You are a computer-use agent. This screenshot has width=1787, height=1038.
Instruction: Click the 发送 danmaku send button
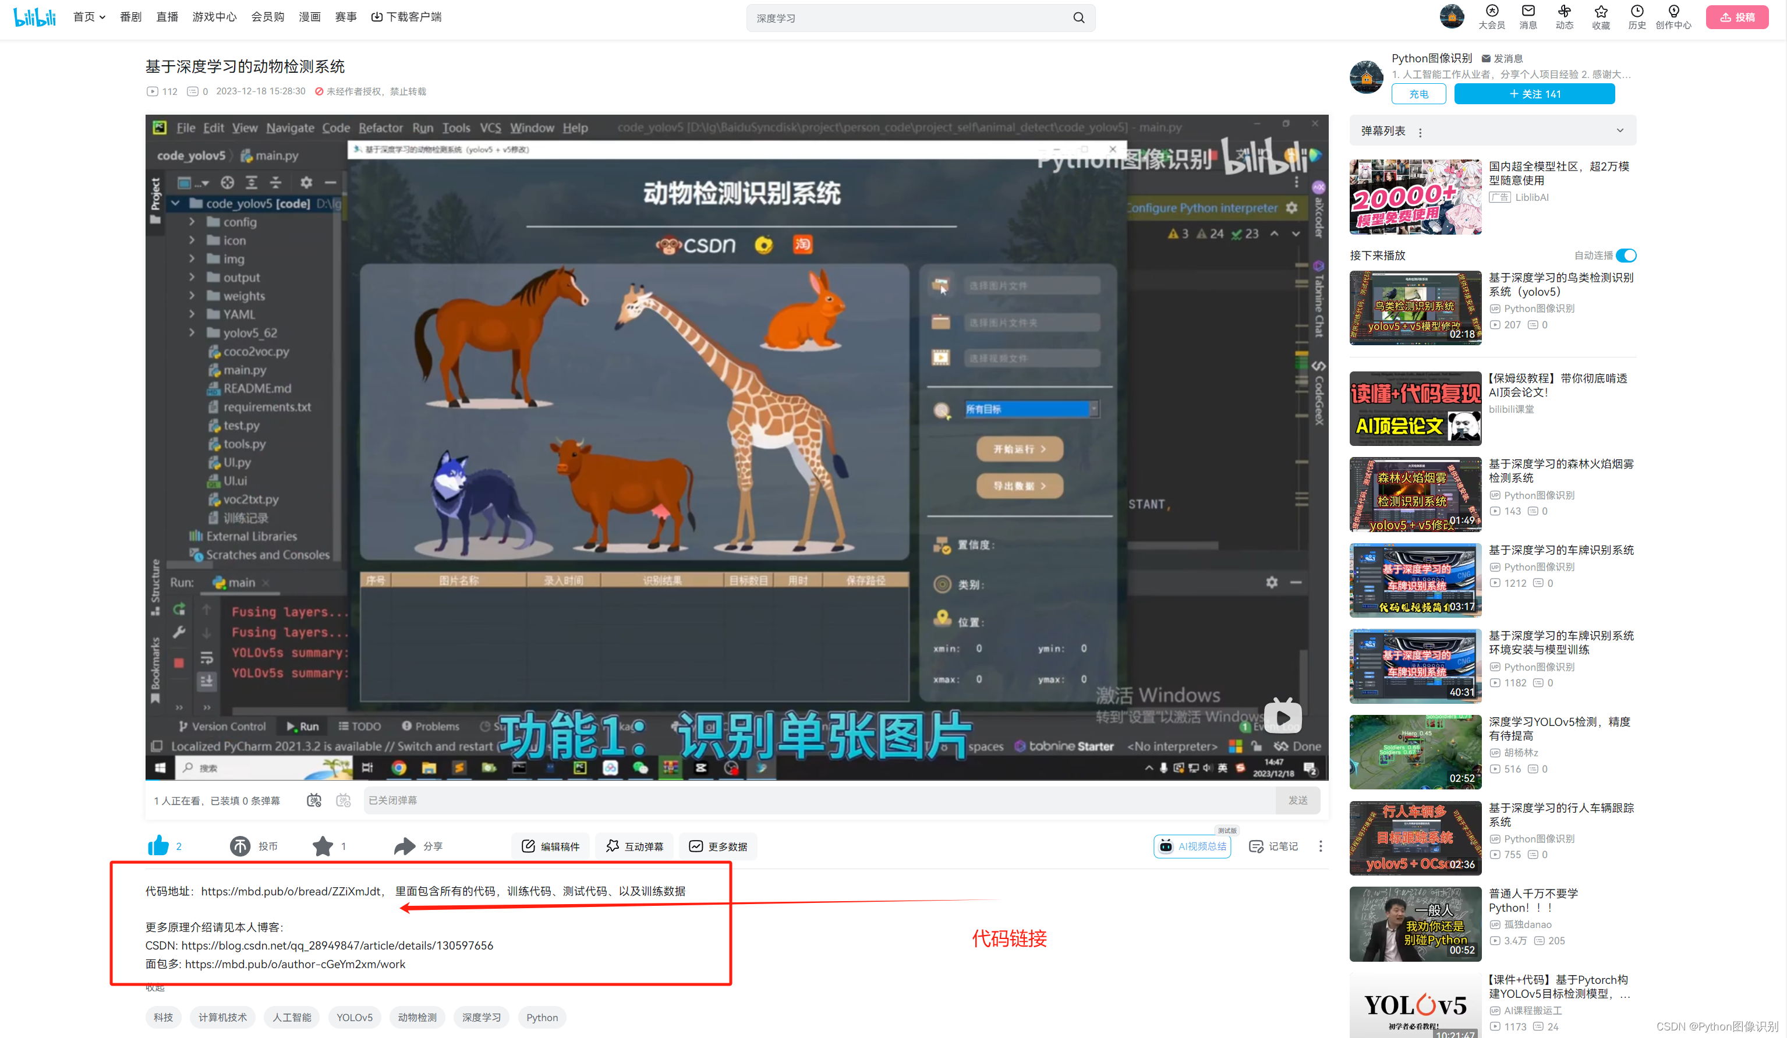(x=1298, y=800)
